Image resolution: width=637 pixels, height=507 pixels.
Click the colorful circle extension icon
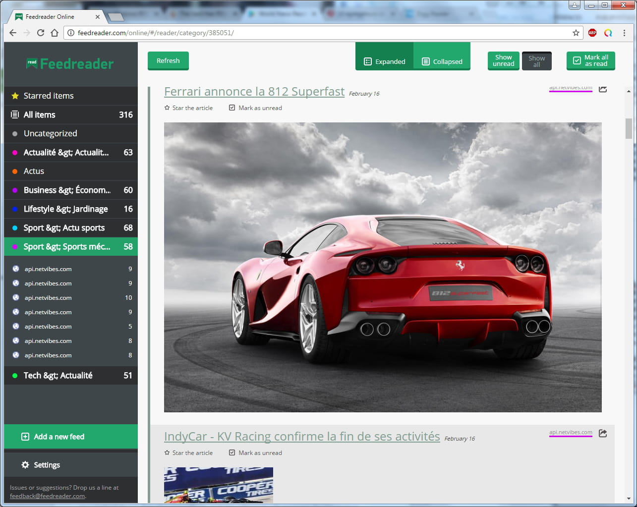608,33
